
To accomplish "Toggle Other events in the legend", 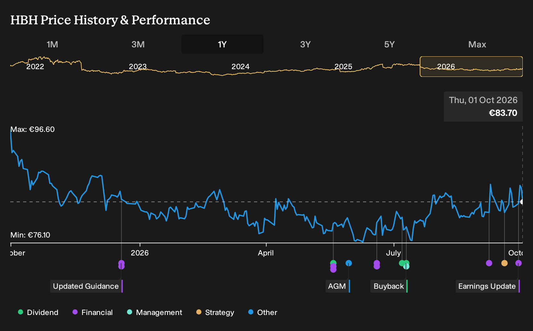I will click(x=263, y=312).
